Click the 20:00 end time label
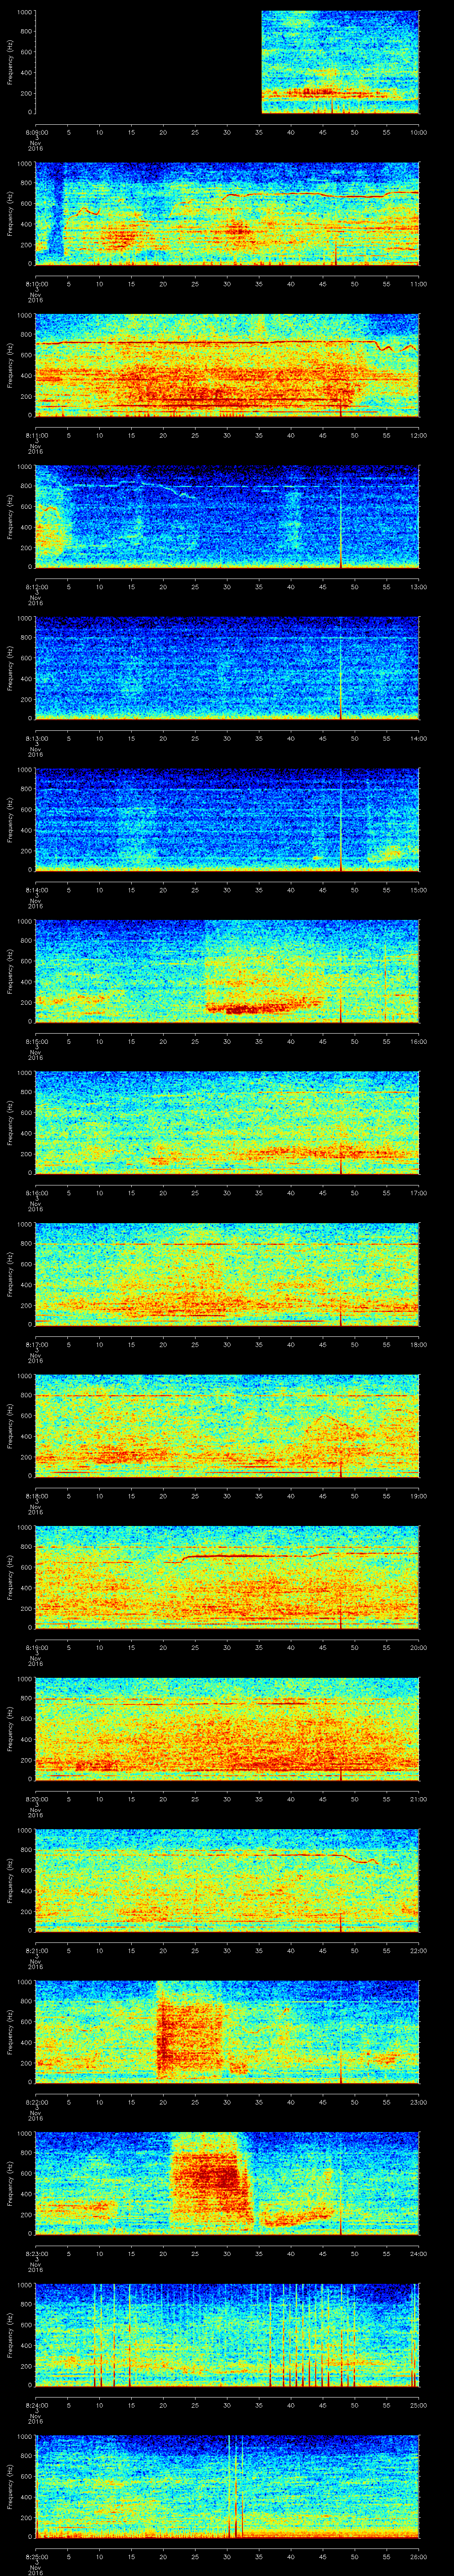 tap(419, 1647)
